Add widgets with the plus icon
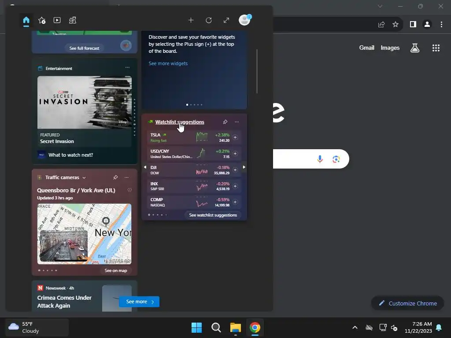 pos(191,20)
